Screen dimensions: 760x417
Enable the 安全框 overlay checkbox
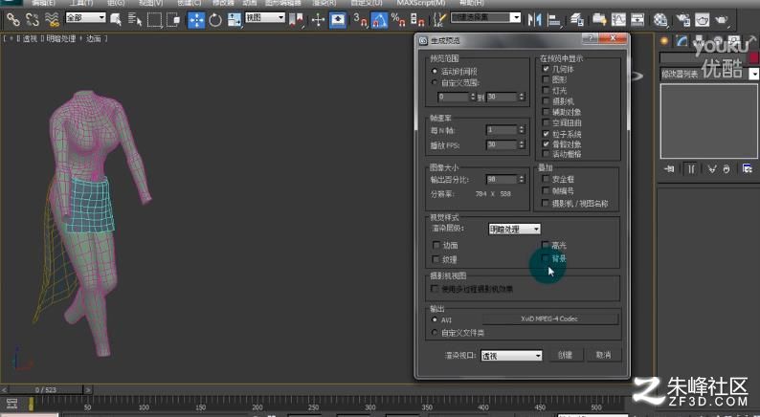pos(546,179)
